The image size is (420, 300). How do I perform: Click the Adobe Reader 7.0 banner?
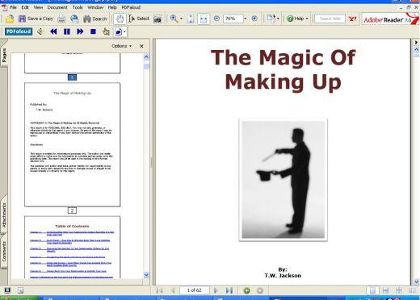389,19
